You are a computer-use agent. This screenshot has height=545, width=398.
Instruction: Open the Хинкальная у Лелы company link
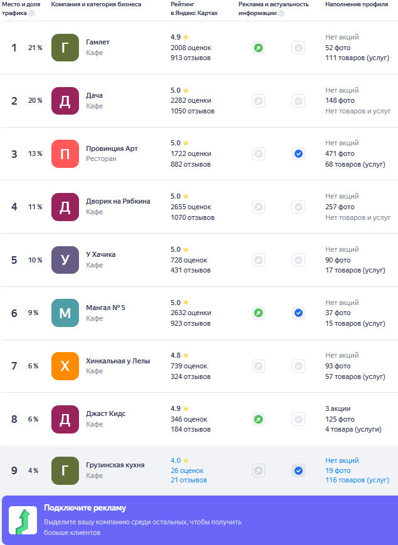tap(118, 361)
